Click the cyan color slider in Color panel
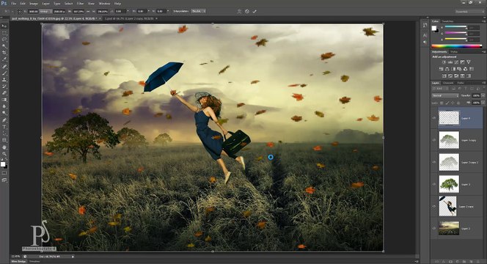The image size is (487, 264). tap(456, 26)
